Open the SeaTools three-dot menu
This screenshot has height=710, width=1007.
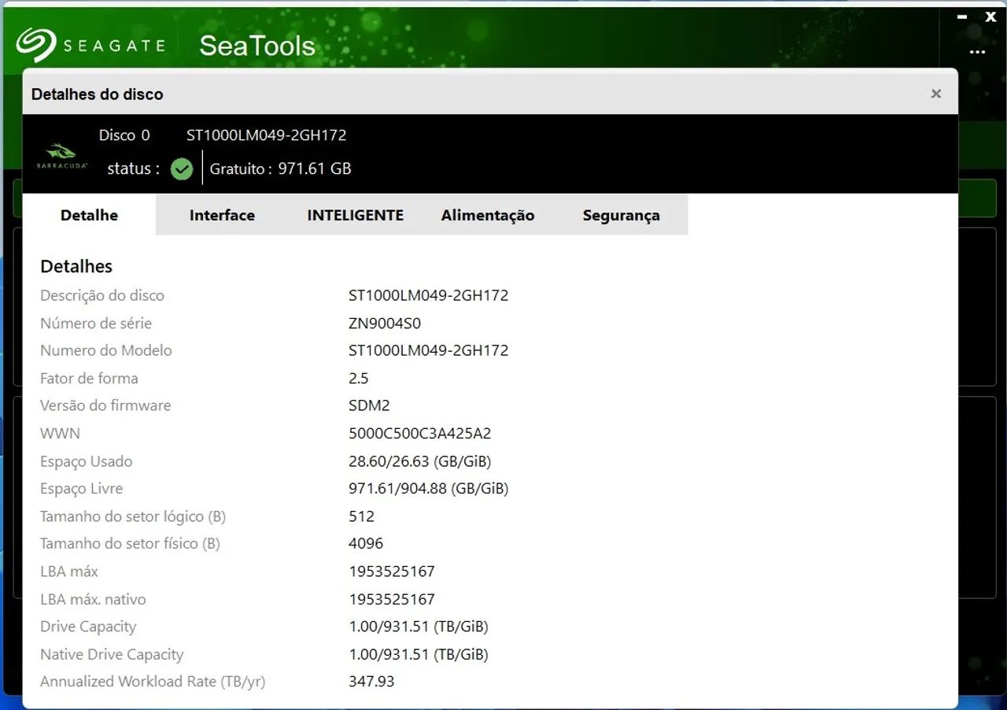pyautogui.click(x=977, y=52)
